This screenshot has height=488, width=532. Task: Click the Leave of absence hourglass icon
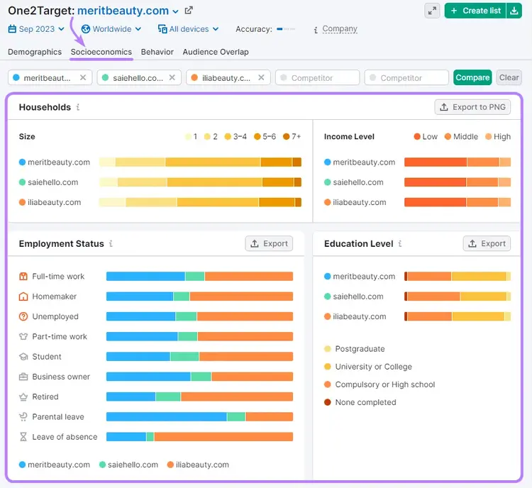[x=23, y=436]
